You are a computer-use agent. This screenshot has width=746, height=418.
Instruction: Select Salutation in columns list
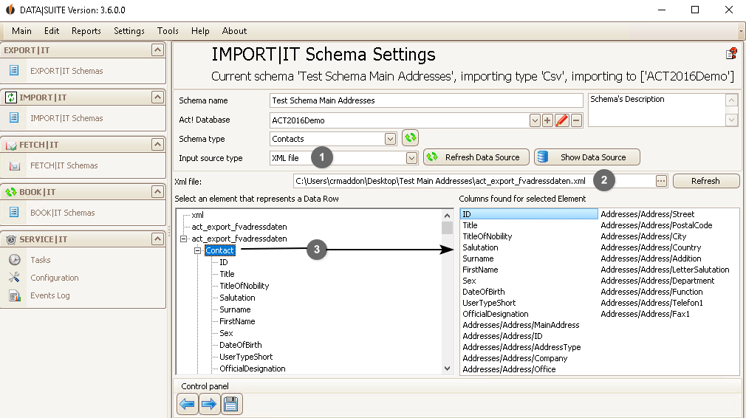tap(480, 247)
